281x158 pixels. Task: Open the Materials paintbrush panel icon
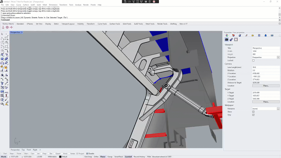(x=246, y=35)
